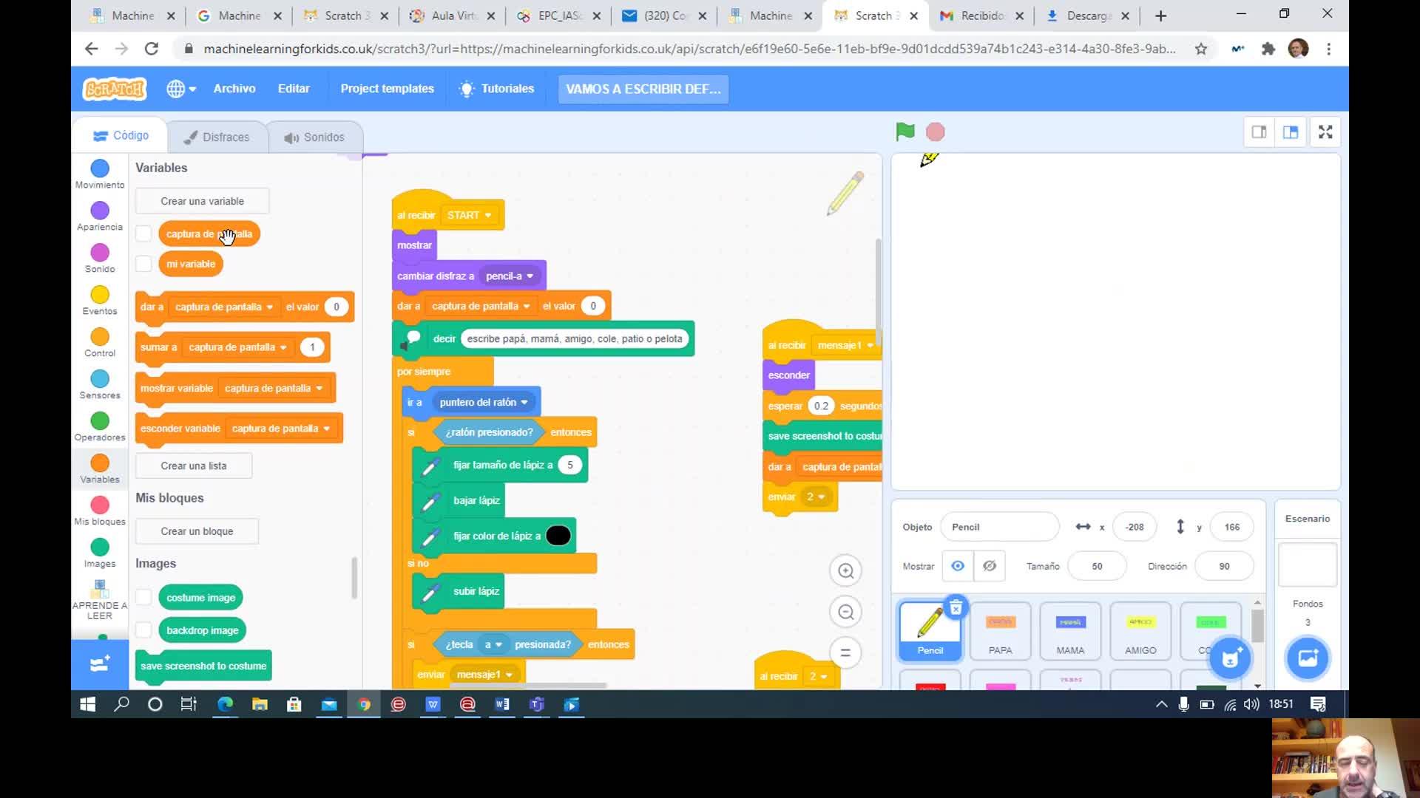Switch to small stage layout
The height and width of the screenshot is (798, 1420).
(1259, 132)
